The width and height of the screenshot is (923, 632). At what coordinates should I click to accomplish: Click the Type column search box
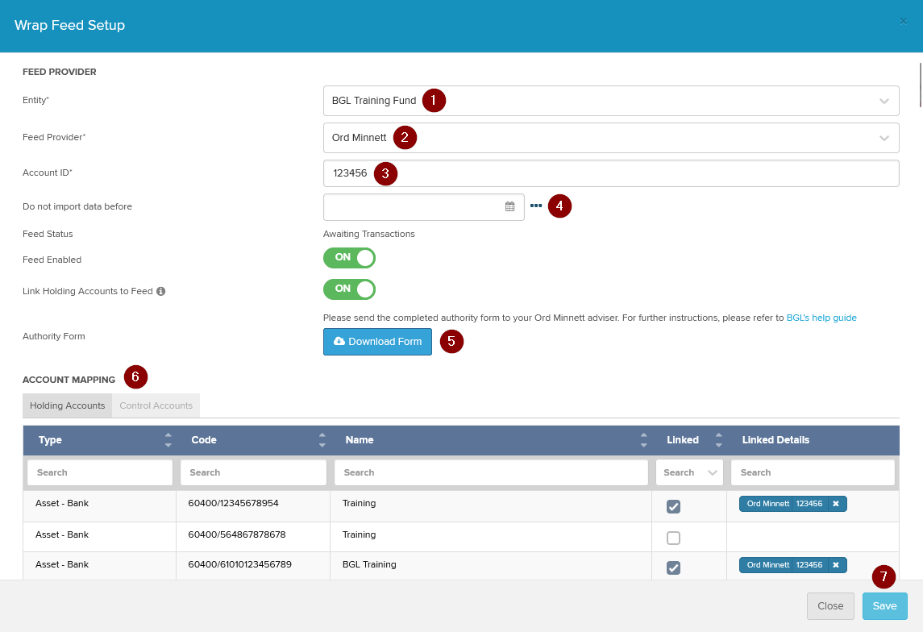coord(100,472)
